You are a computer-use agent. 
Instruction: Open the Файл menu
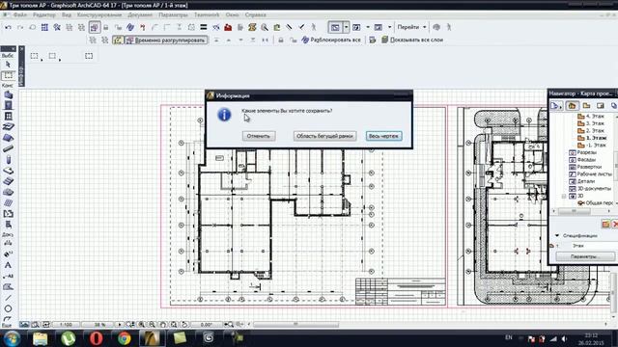(19, 15)
